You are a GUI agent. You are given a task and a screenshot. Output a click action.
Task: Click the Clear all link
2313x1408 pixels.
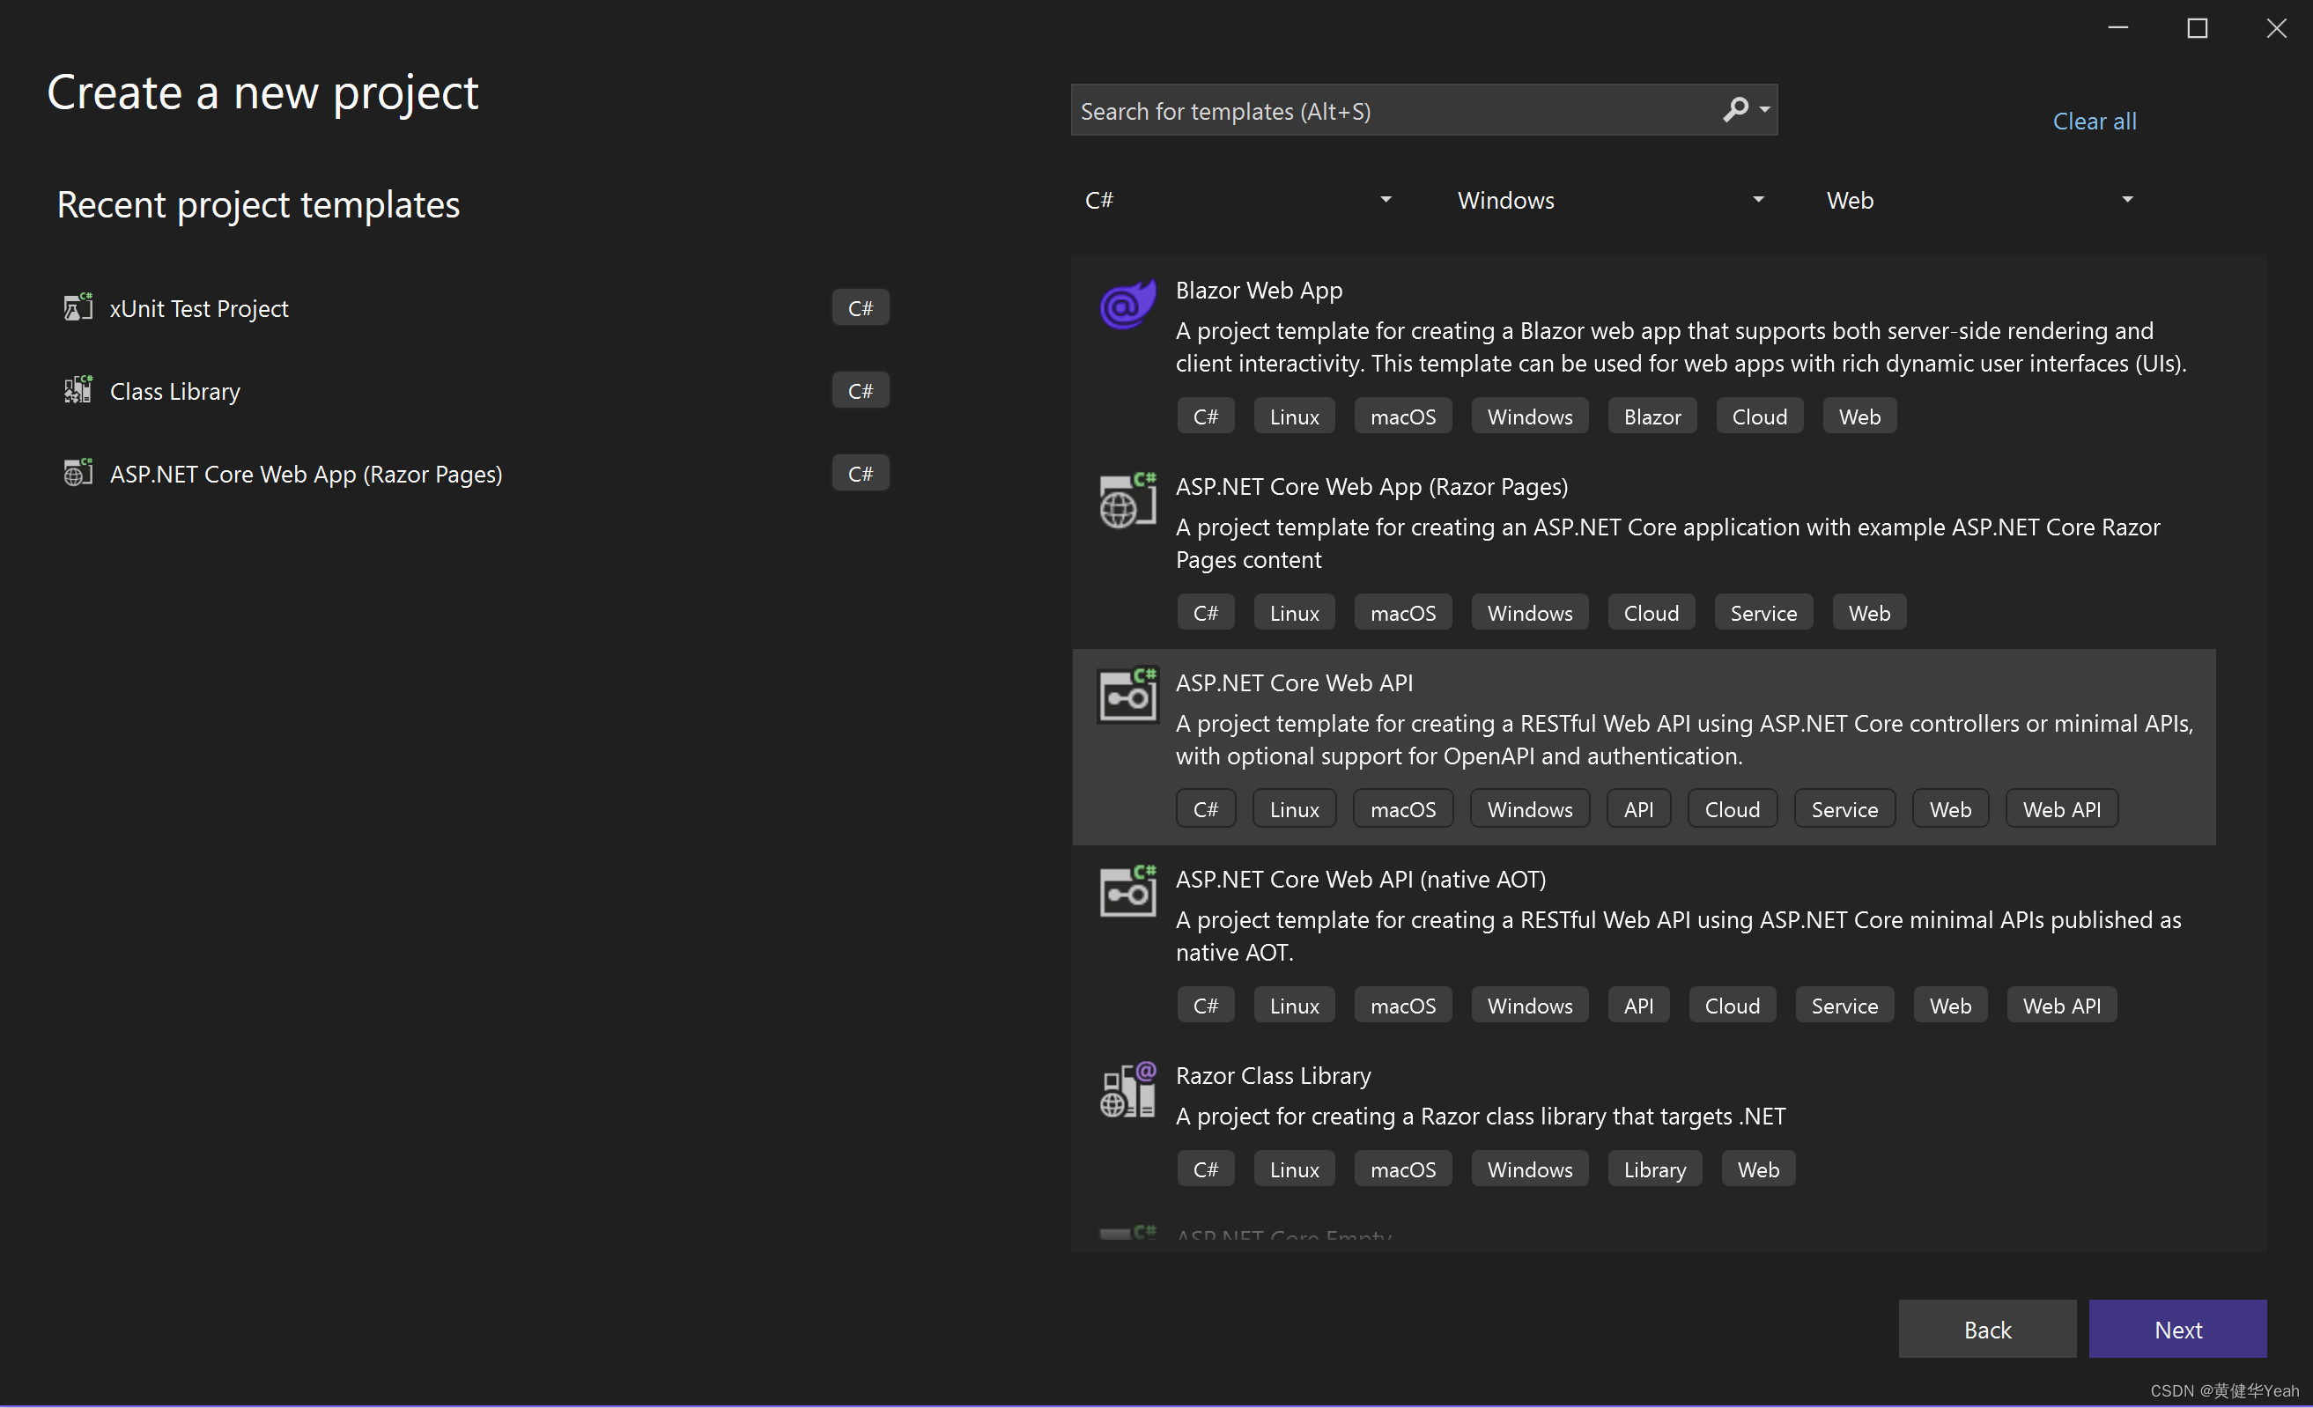(x=2094, y=122)
